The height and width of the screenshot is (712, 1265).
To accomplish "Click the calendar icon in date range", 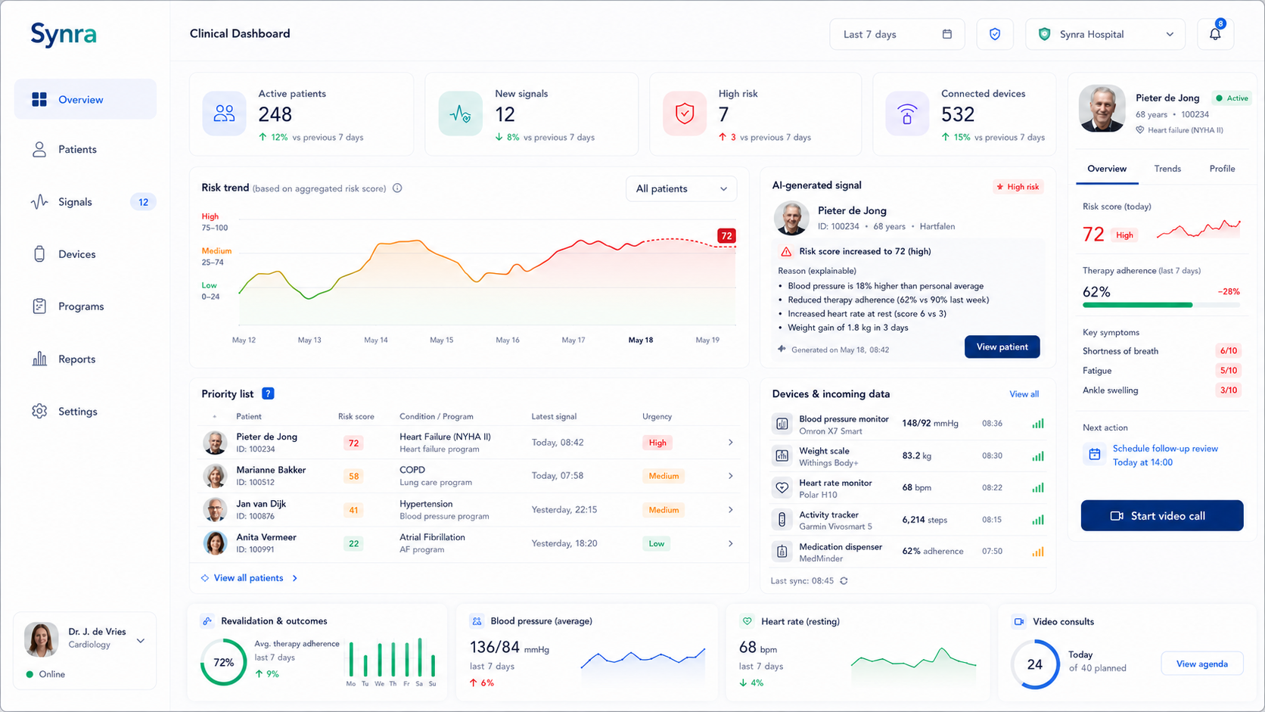I will click(x=946, y=34).
